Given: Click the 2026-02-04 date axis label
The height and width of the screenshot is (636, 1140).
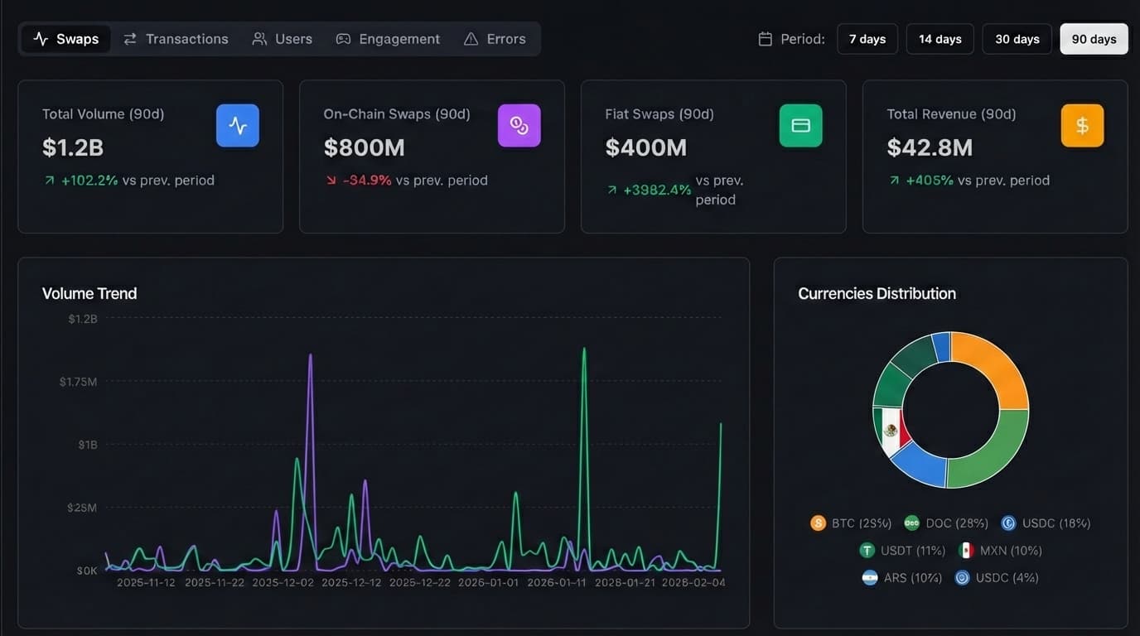Looking at the screenshot, I should tap(694, 583).
